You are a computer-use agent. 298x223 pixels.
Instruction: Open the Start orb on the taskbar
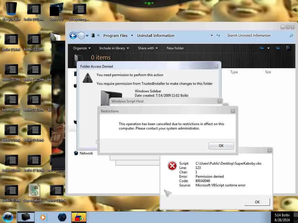tap(8, 217)
